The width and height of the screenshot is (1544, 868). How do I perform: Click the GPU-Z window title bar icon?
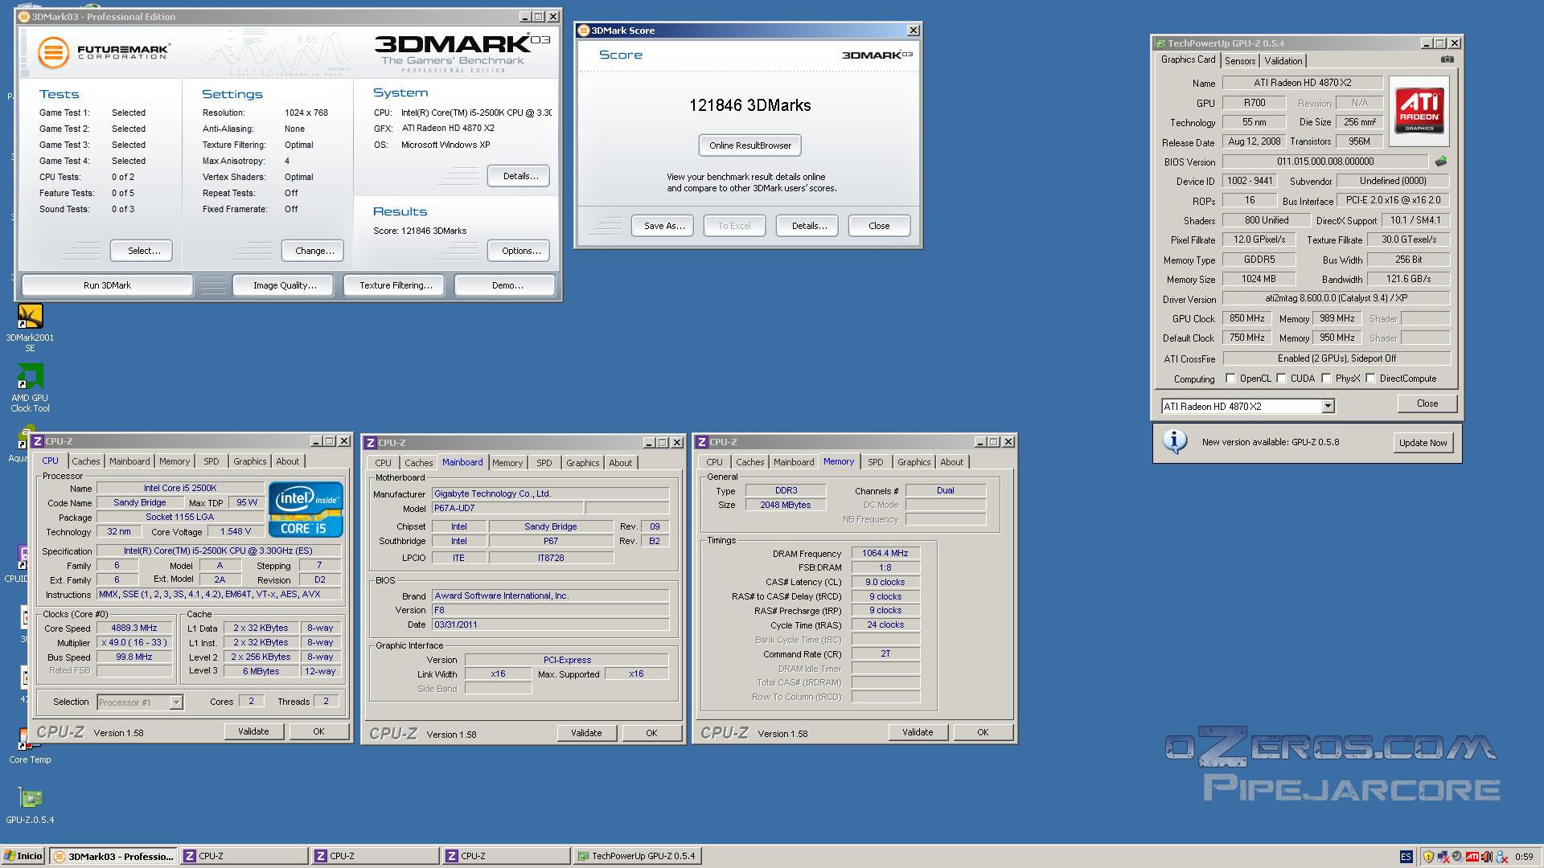pos(1160,43)
